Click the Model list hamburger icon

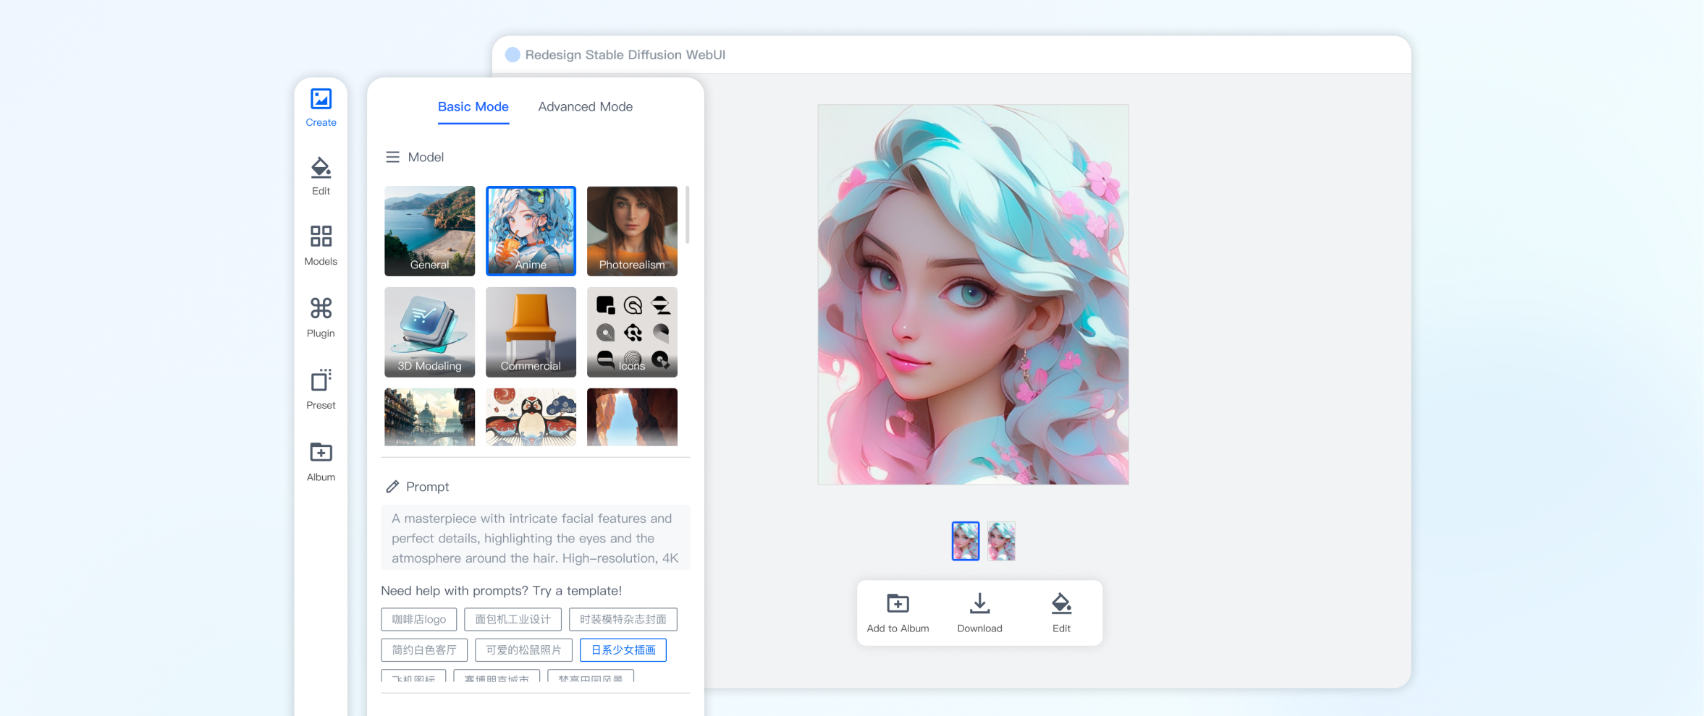[x=392, y=157]
